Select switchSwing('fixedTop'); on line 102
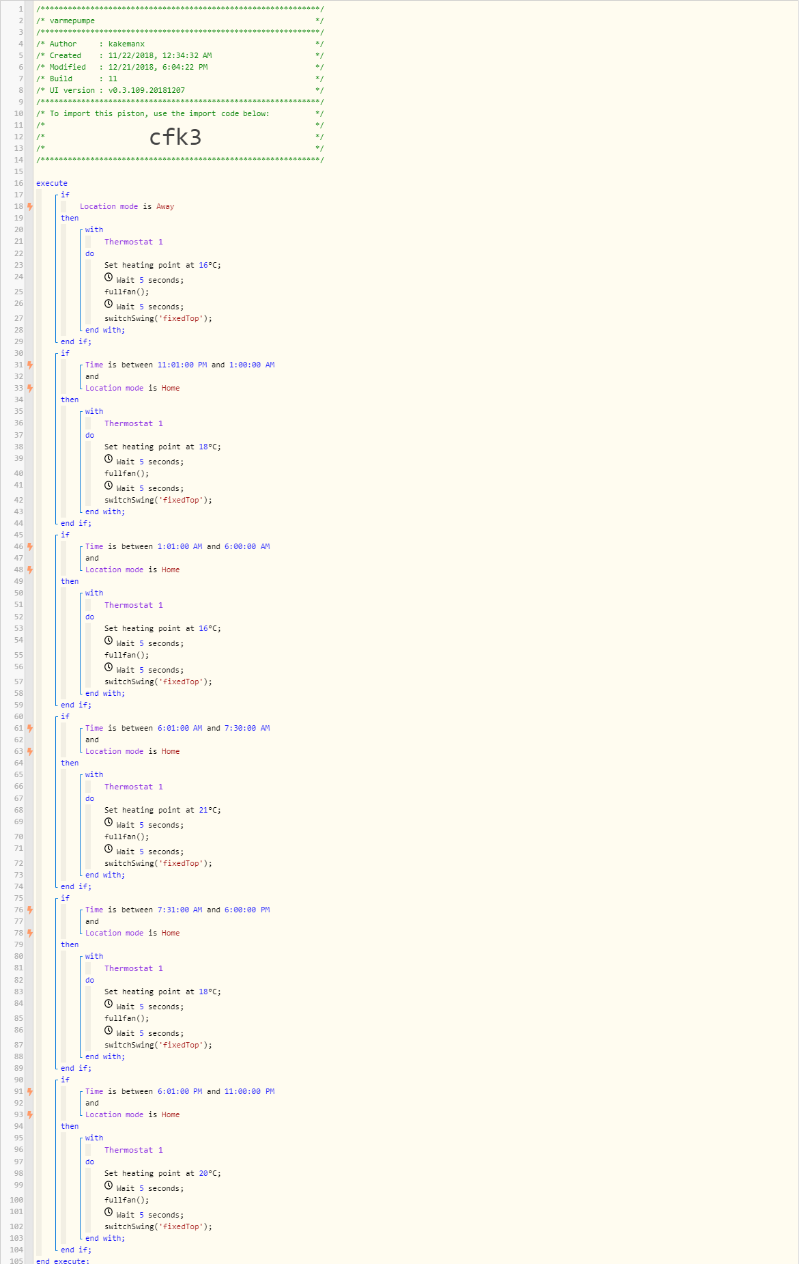This screenshot has width=804, height=1264. tap(158, 1226)
